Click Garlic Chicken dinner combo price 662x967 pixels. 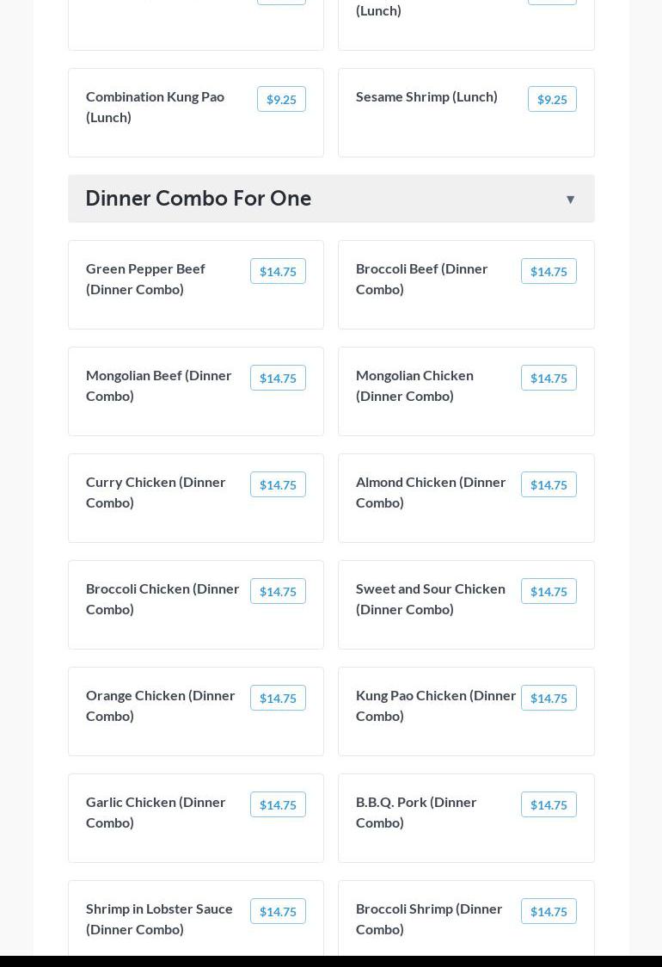click(278, 805)
